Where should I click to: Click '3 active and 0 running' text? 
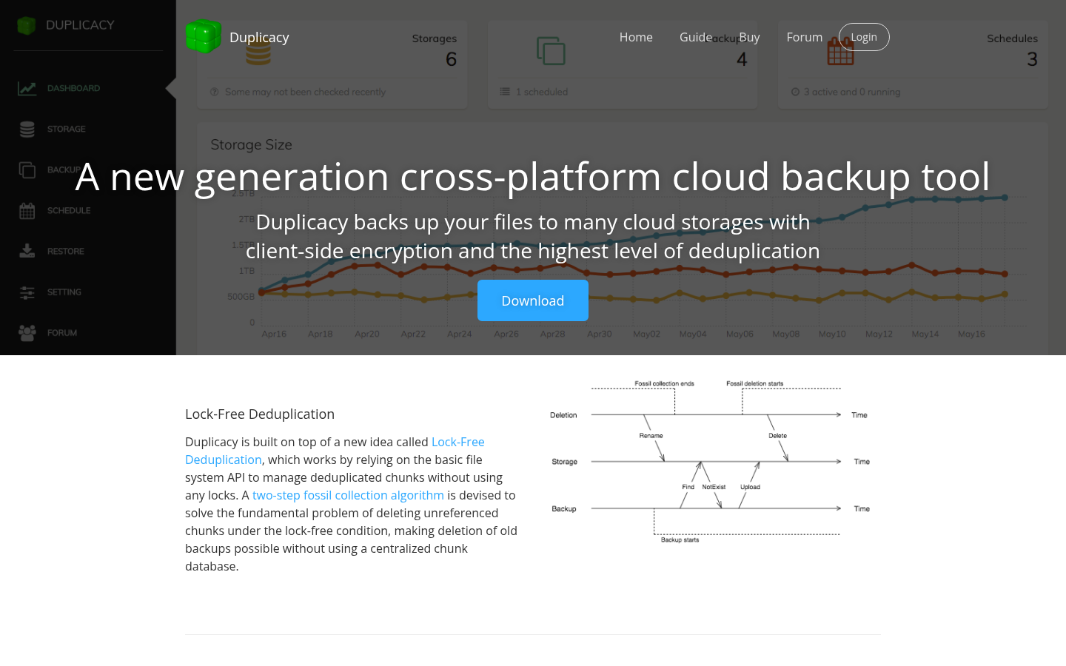(x=852, y=92)
